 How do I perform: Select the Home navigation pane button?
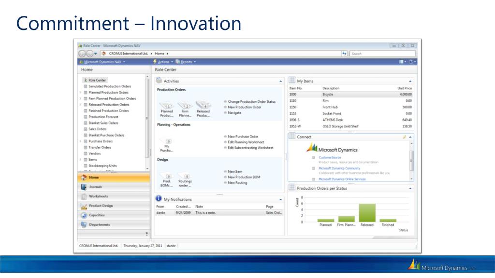[114, 178]
